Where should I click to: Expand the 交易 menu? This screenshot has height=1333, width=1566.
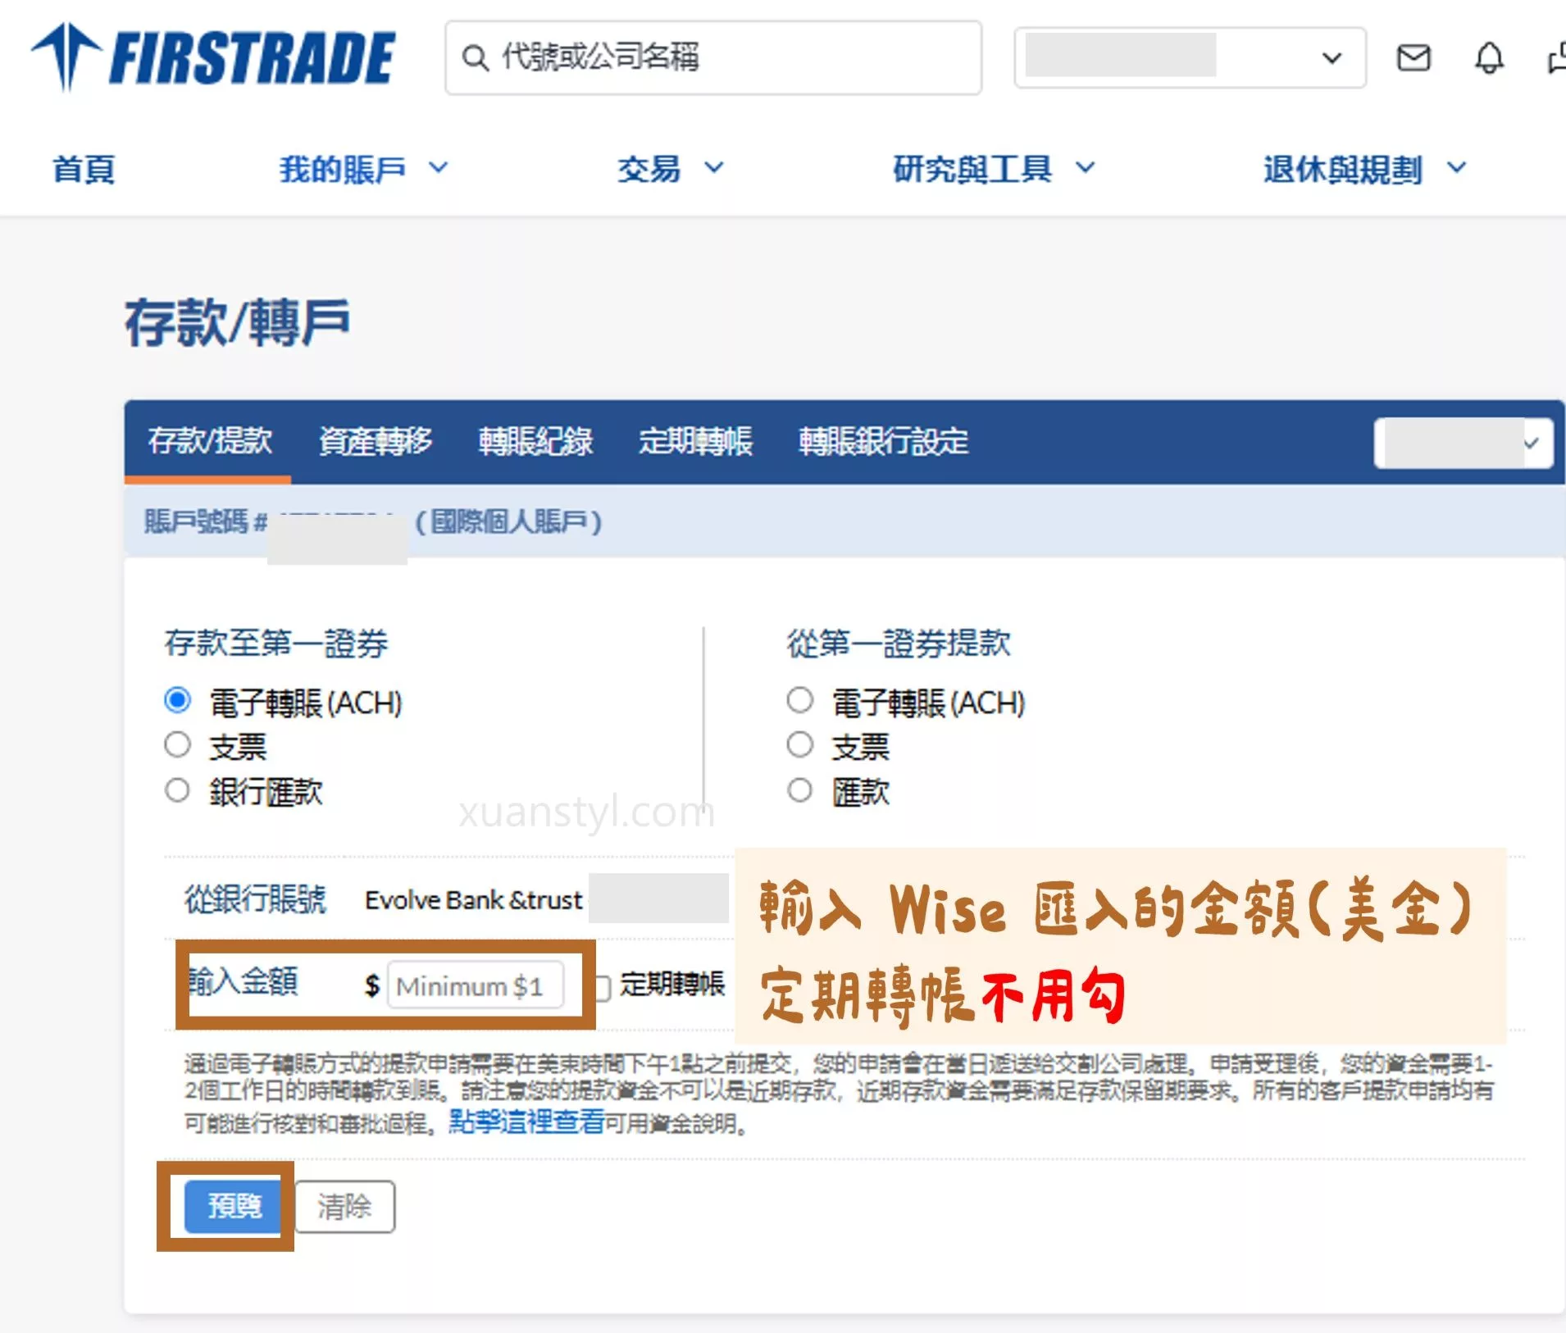tap(670, 170)
